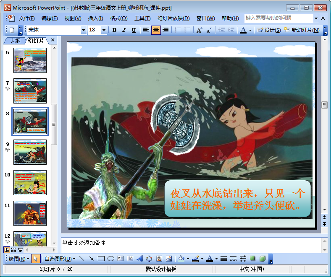Apply font color from formatting toolbar

pyautogui.click(x=243, y=30)
